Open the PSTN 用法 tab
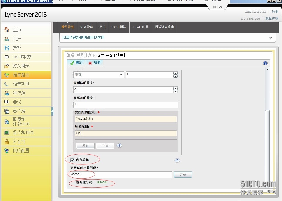 point(119,27)
